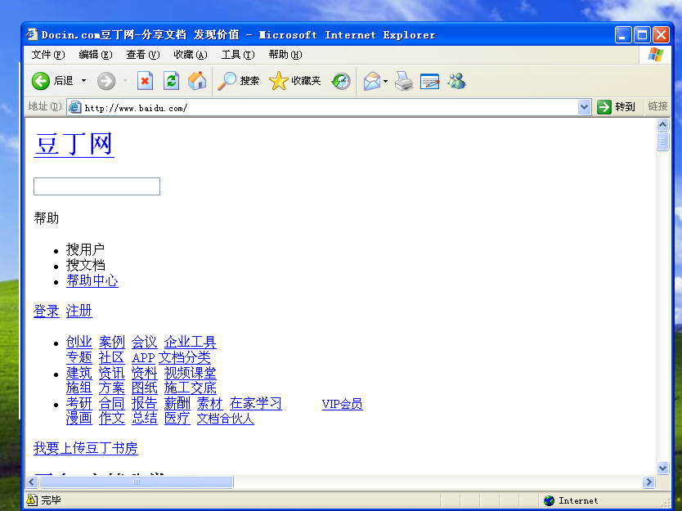The width and height of the screenshot is (682, 511).
Task: Click the page search text box
Action: [x=96, y=186]
